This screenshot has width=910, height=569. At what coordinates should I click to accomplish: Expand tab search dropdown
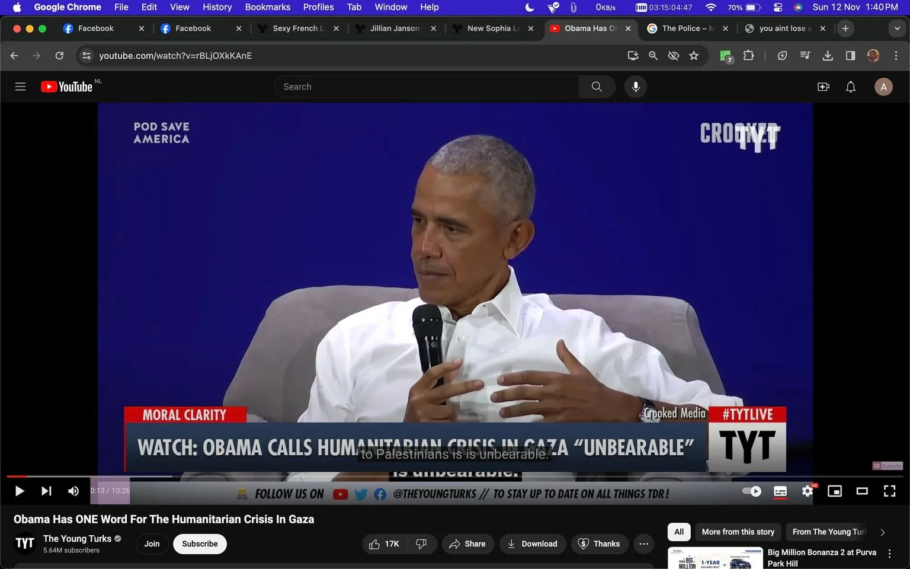[897, 28]
